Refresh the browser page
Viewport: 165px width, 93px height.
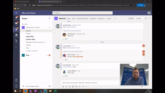[25, 5]
